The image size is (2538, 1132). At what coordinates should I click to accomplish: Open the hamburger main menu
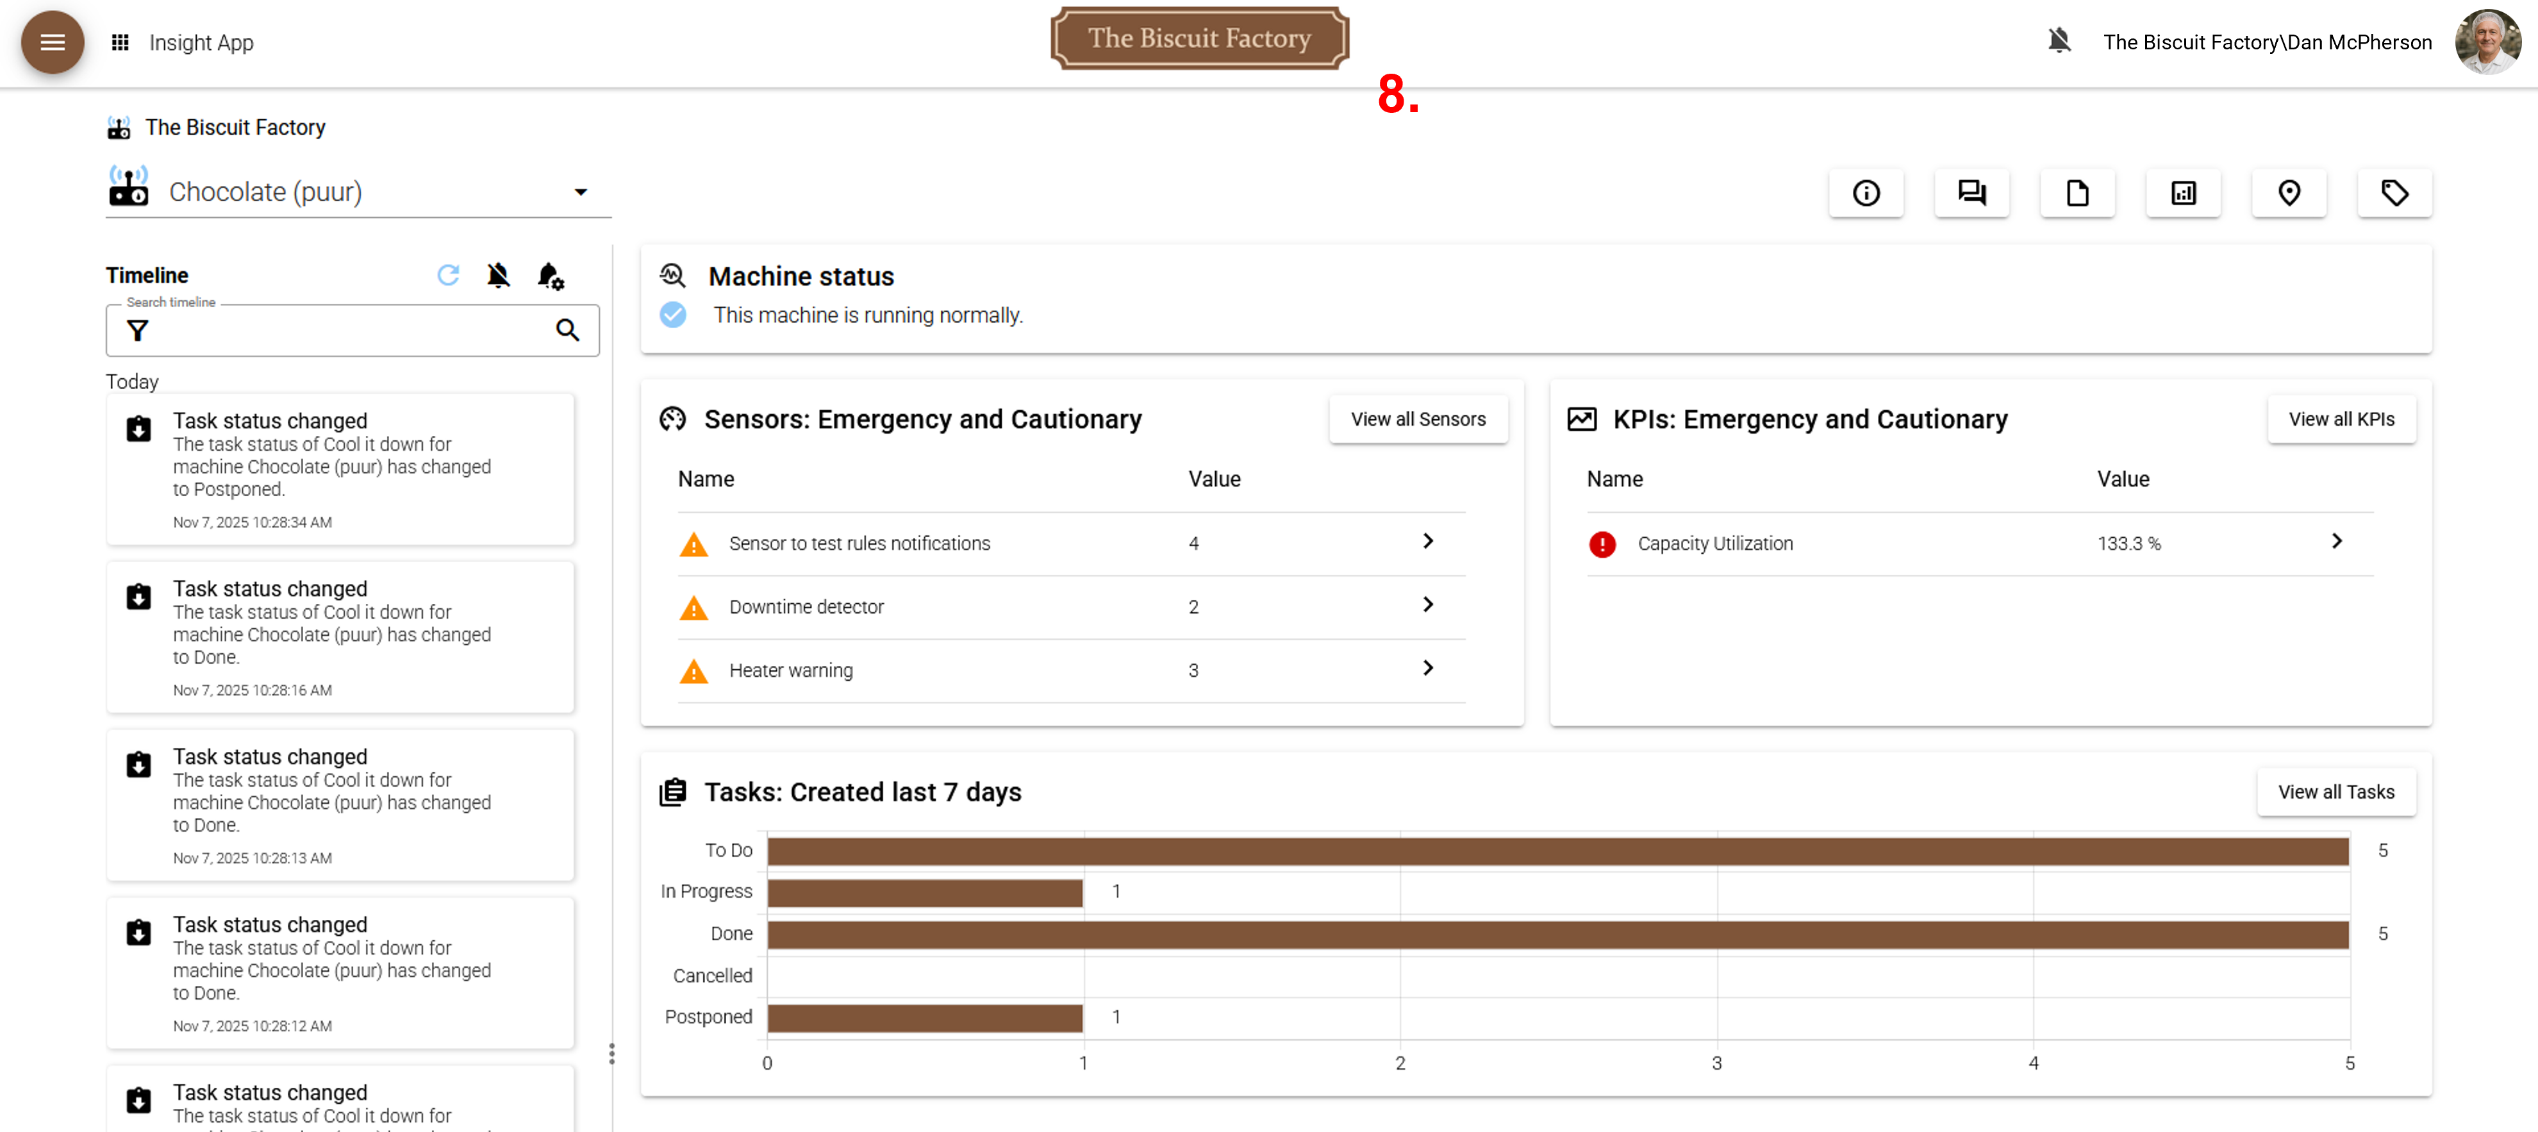click(52, 42)
